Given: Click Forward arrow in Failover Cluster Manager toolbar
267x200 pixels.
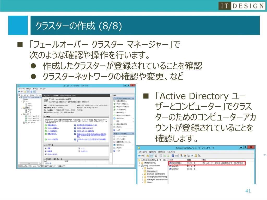Looking at the screenshot, I should tap(21, 92).
